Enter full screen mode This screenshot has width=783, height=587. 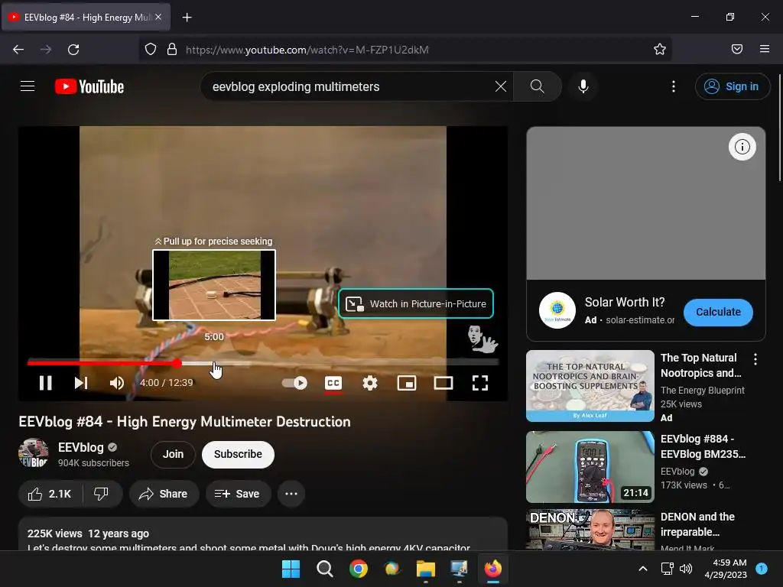480,383
